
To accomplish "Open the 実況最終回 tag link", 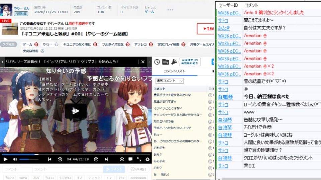I will coord(30,51).
